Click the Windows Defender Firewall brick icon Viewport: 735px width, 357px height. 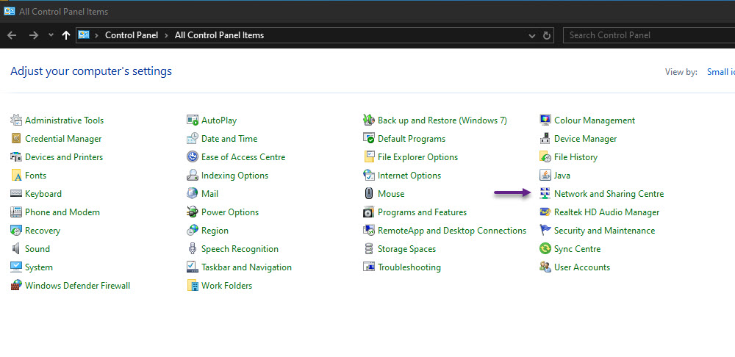tap(16, 285)
